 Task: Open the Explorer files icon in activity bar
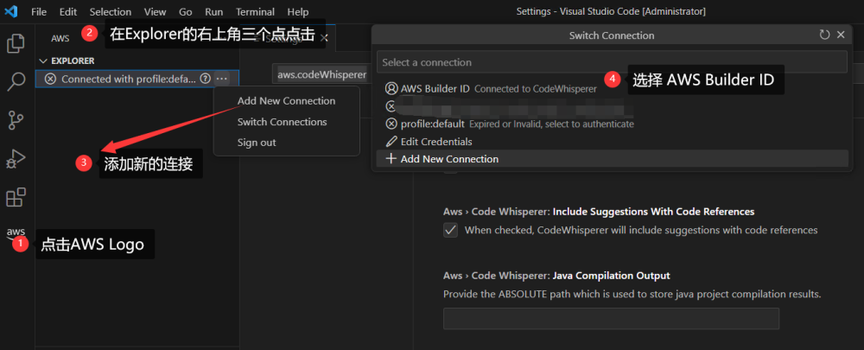click(x=16, y=43)
